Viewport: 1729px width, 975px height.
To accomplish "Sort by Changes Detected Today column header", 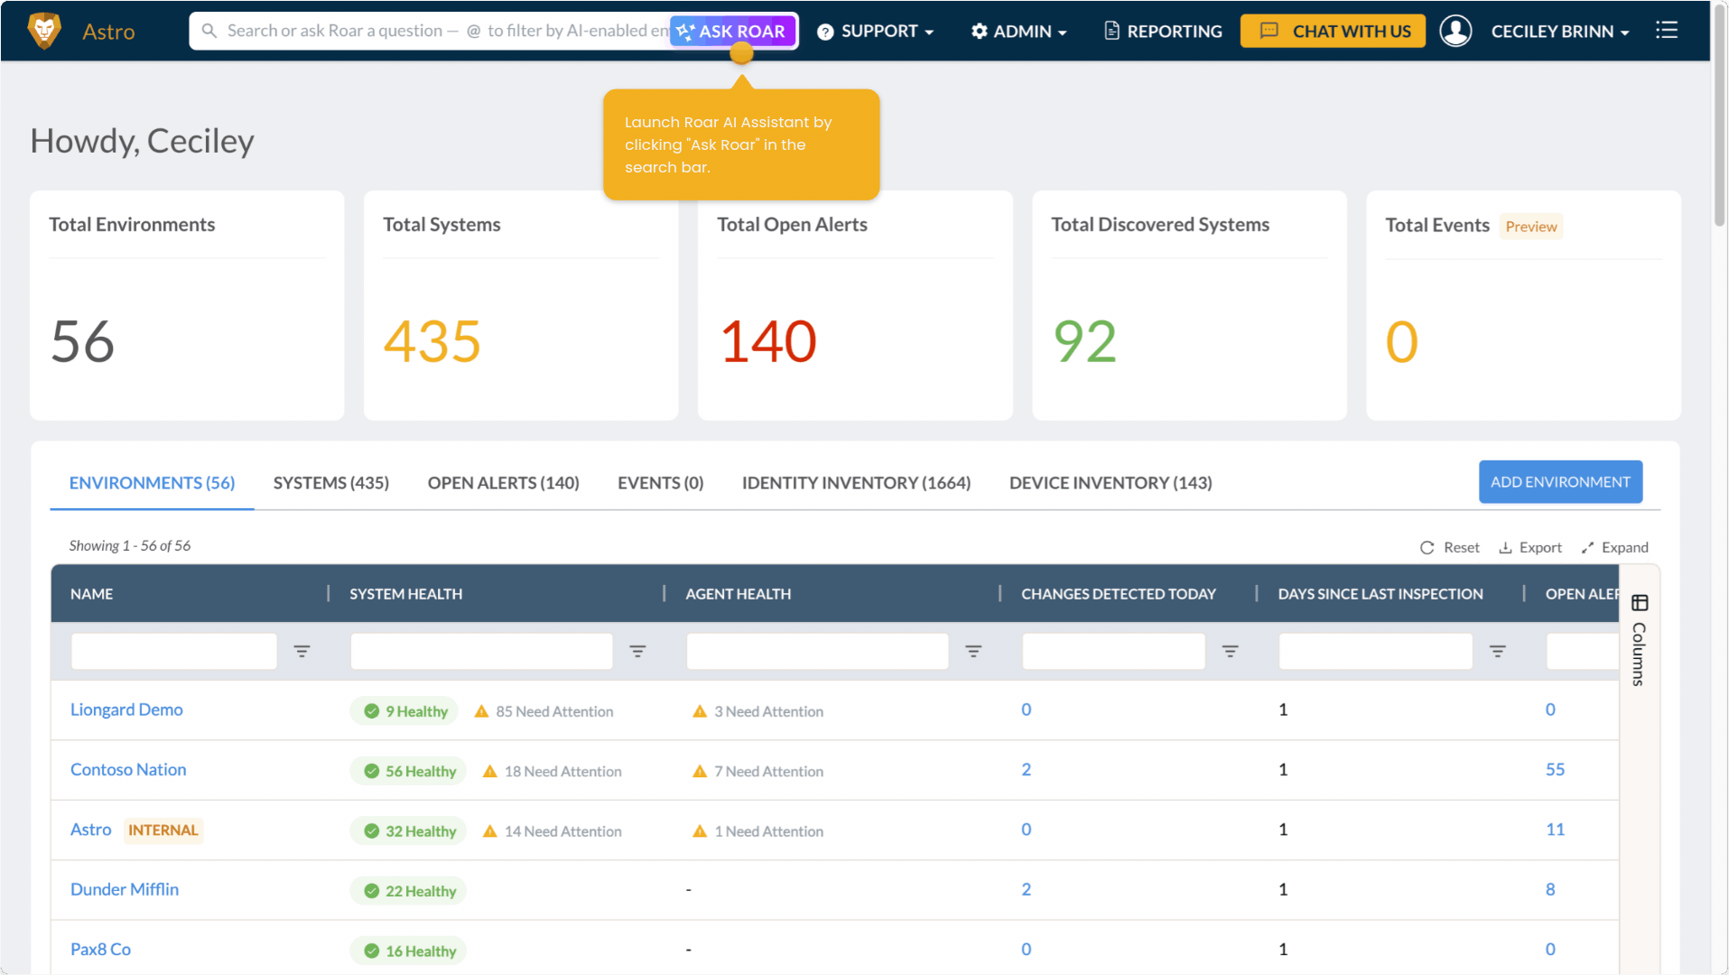I will tap(1119, 594).
